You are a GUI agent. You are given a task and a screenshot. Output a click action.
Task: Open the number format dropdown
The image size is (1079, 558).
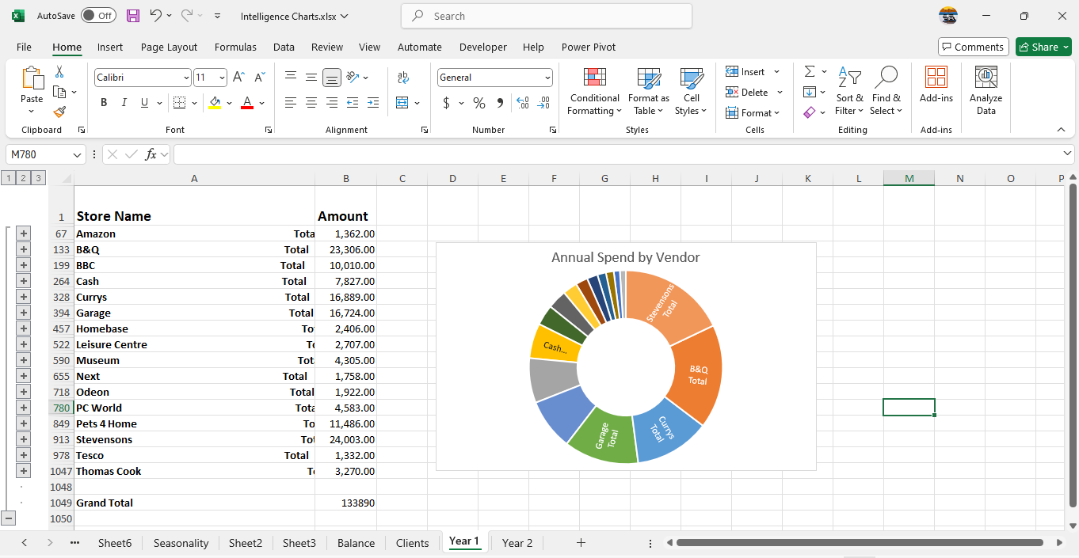547,78
